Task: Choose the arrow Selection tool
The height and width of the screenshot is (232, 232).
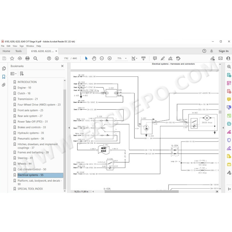Action: click(87, 58)
